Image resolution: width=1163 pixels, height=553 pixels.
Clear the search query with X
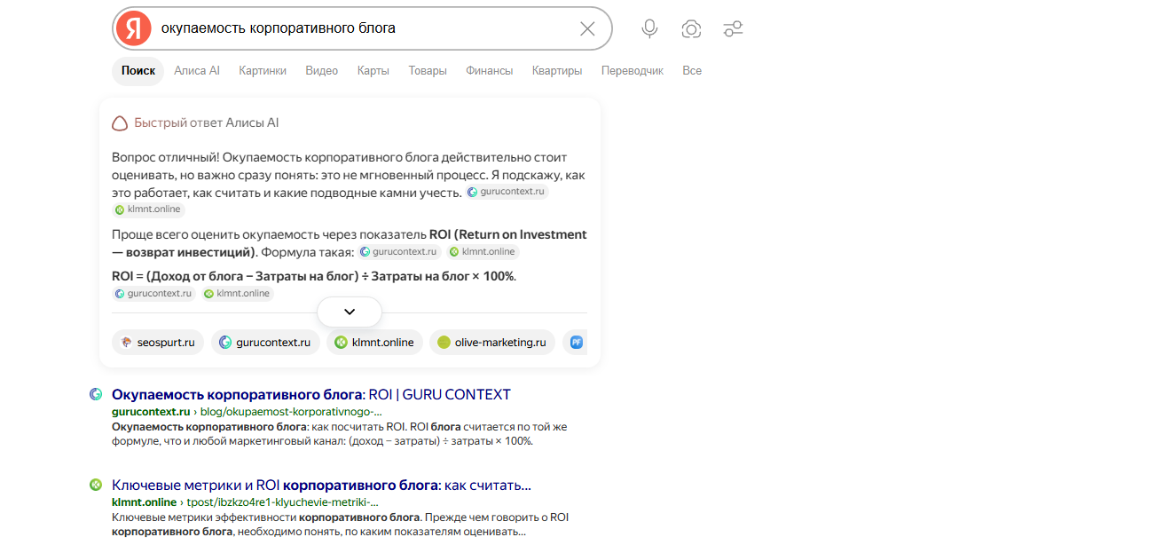pyautogui.click(x=587, y=28)
